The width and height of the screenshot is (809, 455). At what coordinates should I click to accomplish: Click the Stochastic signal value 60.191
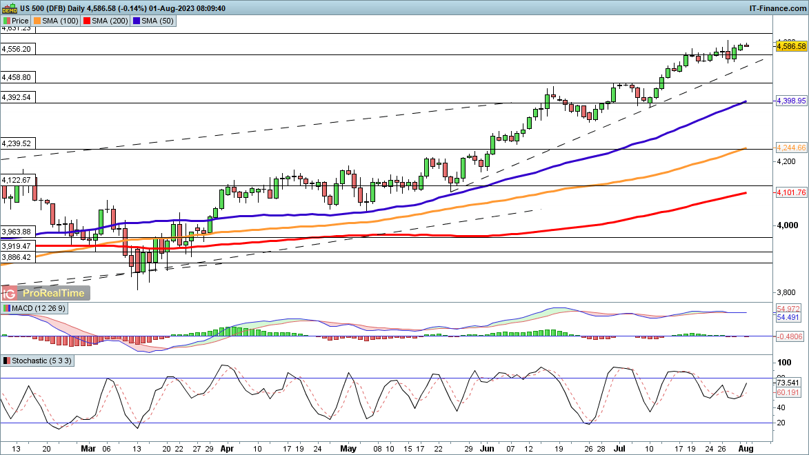click(x=788, y=392)
